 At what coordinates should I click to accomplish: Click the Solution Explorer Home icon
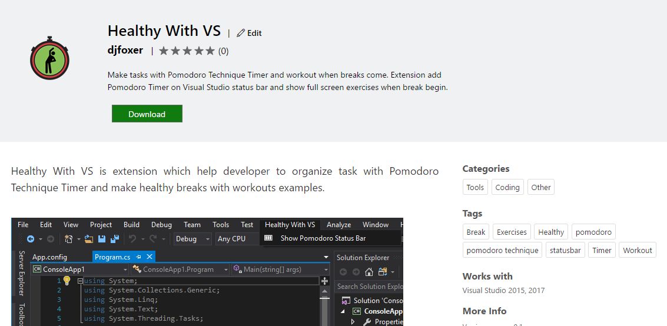click(x=369, y=272)
